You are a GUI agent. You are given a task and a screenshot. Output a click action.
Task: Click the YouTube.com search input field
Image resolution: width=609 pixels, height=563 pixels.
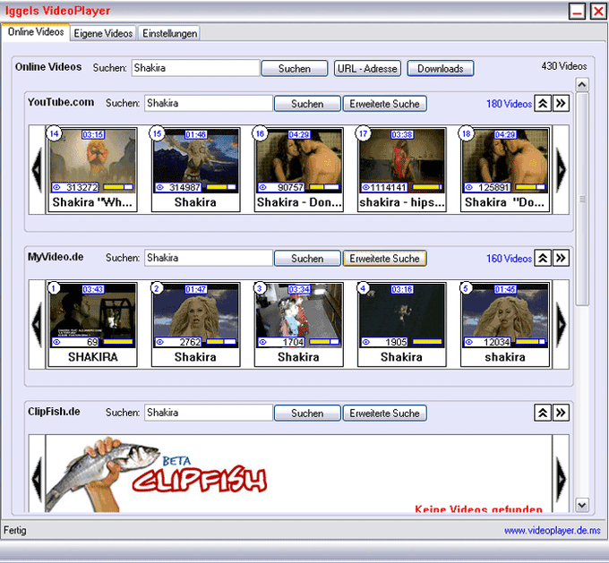[x=208, y=103]
